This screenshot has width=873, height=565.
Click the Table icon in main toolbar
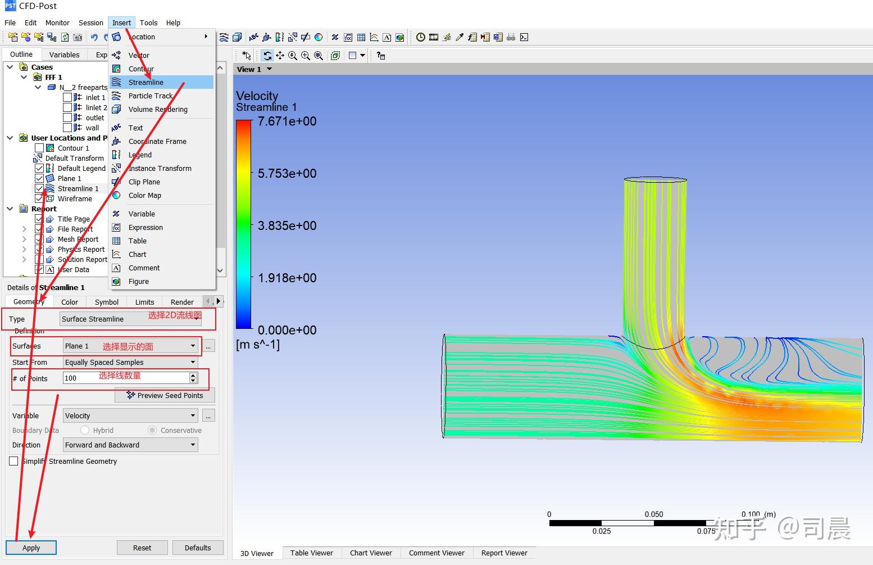(361, 38)
